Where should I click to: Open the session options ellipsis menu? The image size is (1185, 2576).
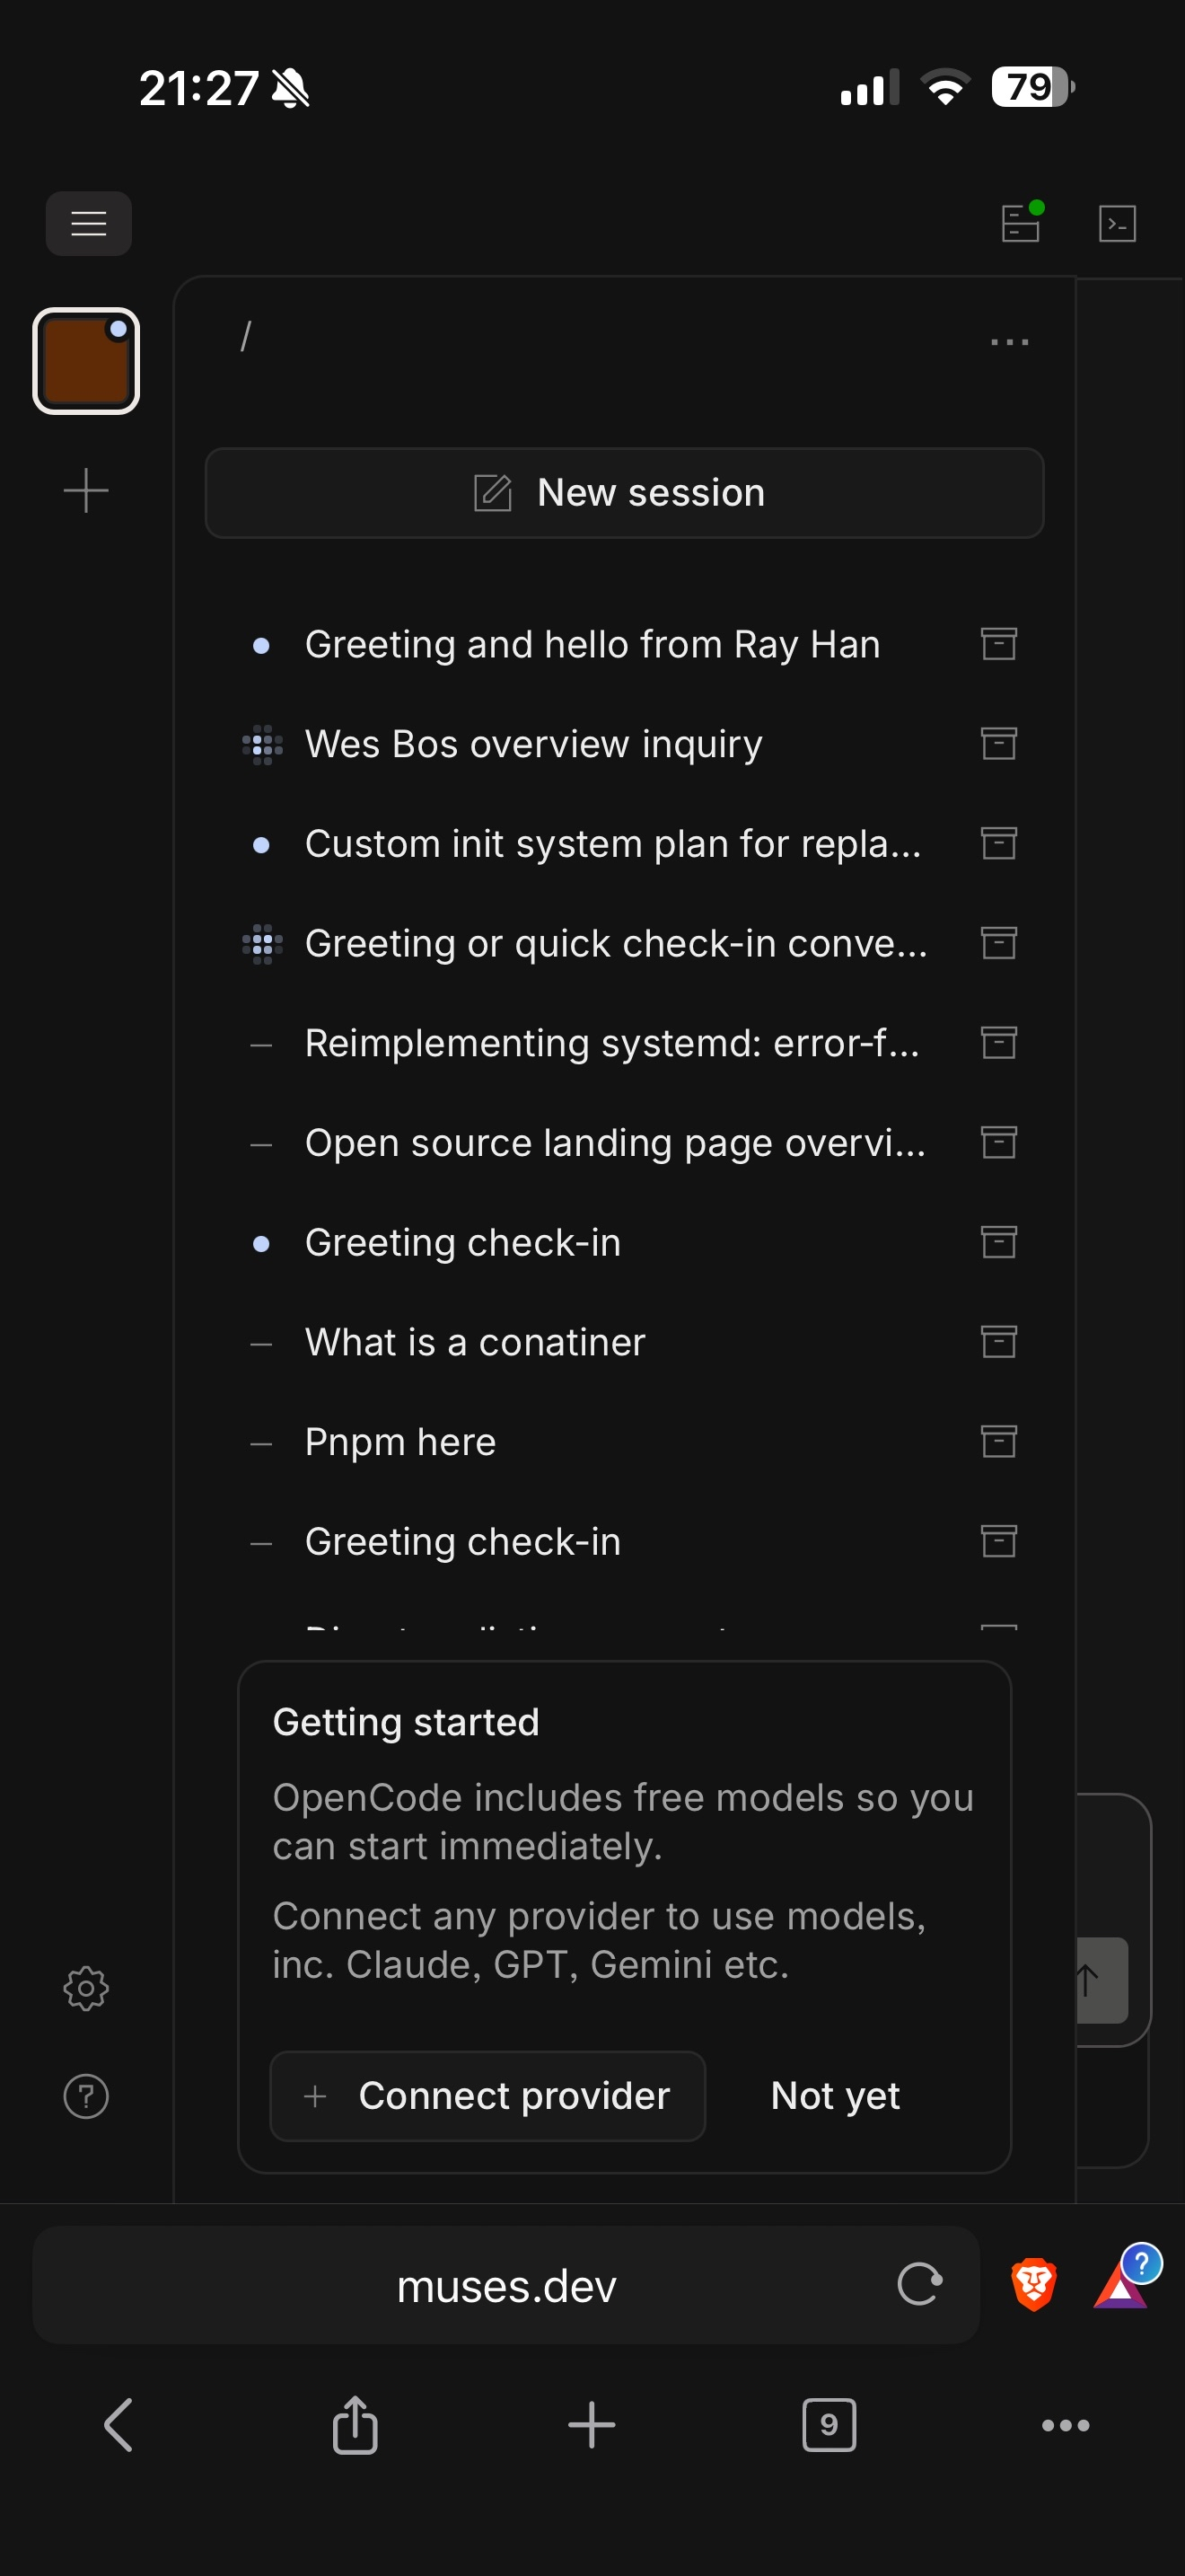coord(1010,341)
